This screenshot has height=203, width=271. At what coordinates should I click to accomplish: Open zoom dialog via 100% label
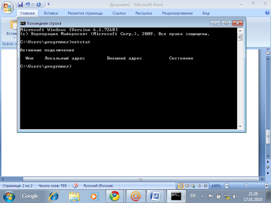coord(216,186)
